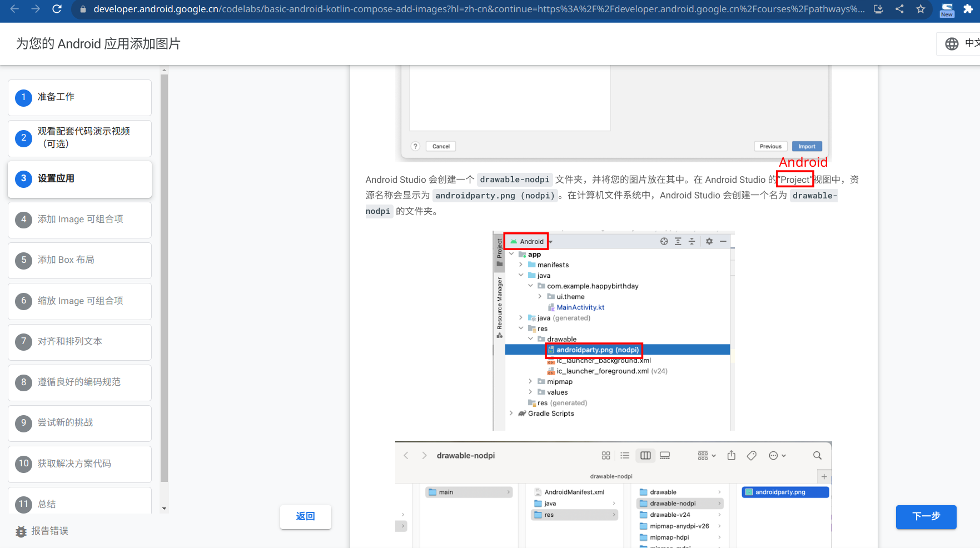Click the New badge extension icon
The height and width of the screenshot is (548, 980).
(x=947, y=9)
